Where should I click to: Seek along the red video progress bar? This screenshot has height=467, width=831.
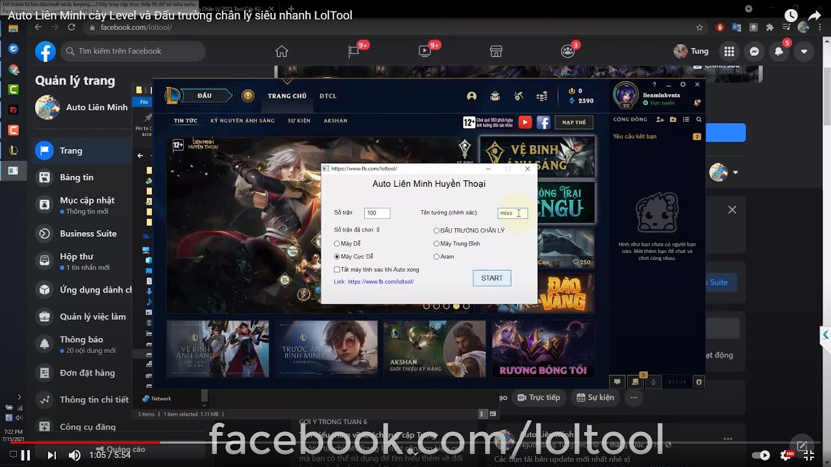[x=415, y=443]
